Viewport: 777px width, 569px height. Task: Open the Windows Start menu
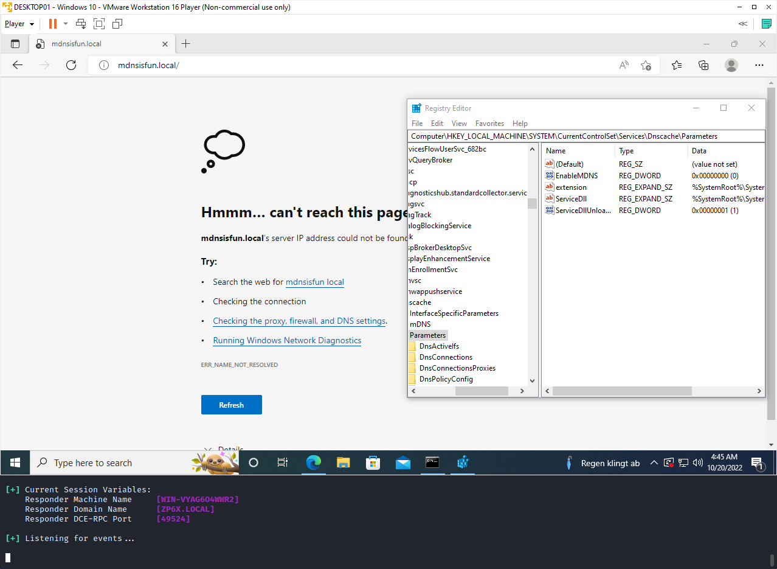[x=15, y=463]
